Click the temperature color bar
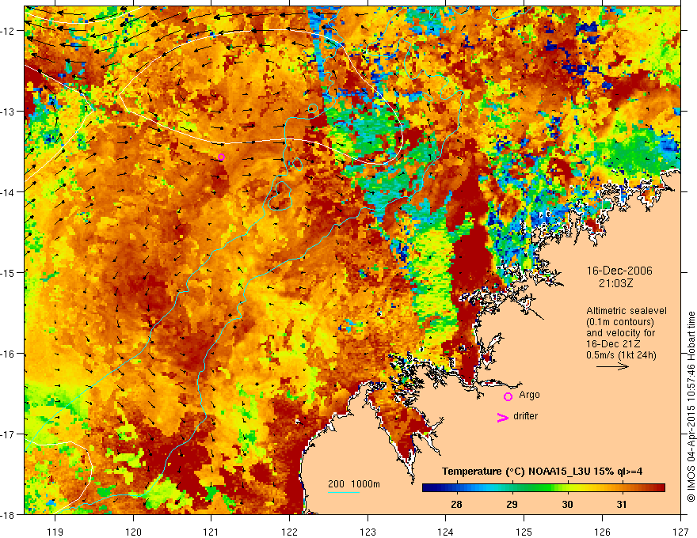Screen dimensions: 697x538 coord(543,488)
